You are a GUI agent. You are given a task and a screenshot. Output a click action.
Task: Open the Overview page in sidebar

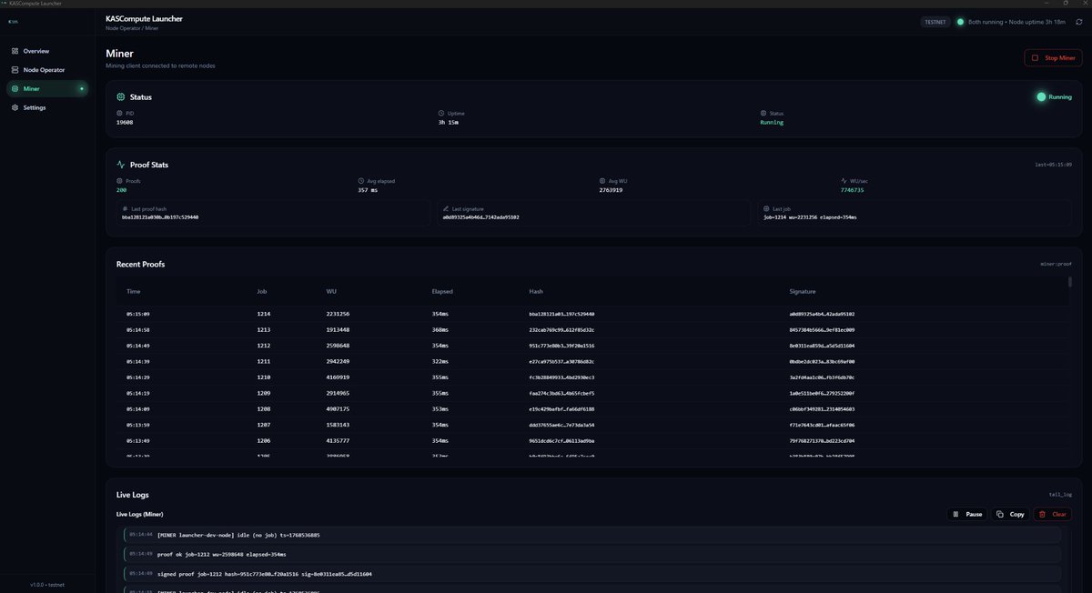click(46, 51)
